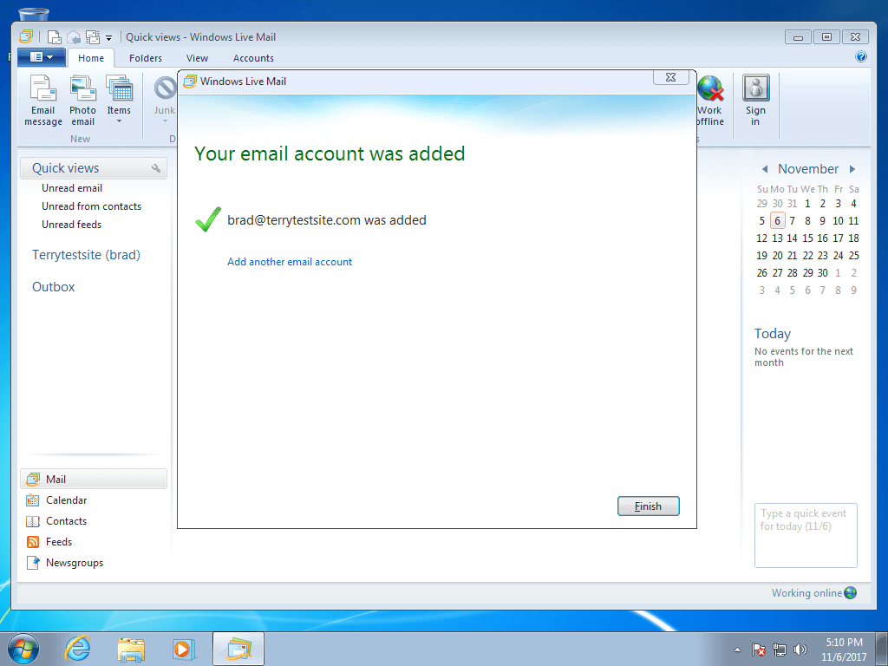Click the Junk button in the ribbon
This screenshot has width=888, height=666.
pyautogui.click(x=165, y=101)
